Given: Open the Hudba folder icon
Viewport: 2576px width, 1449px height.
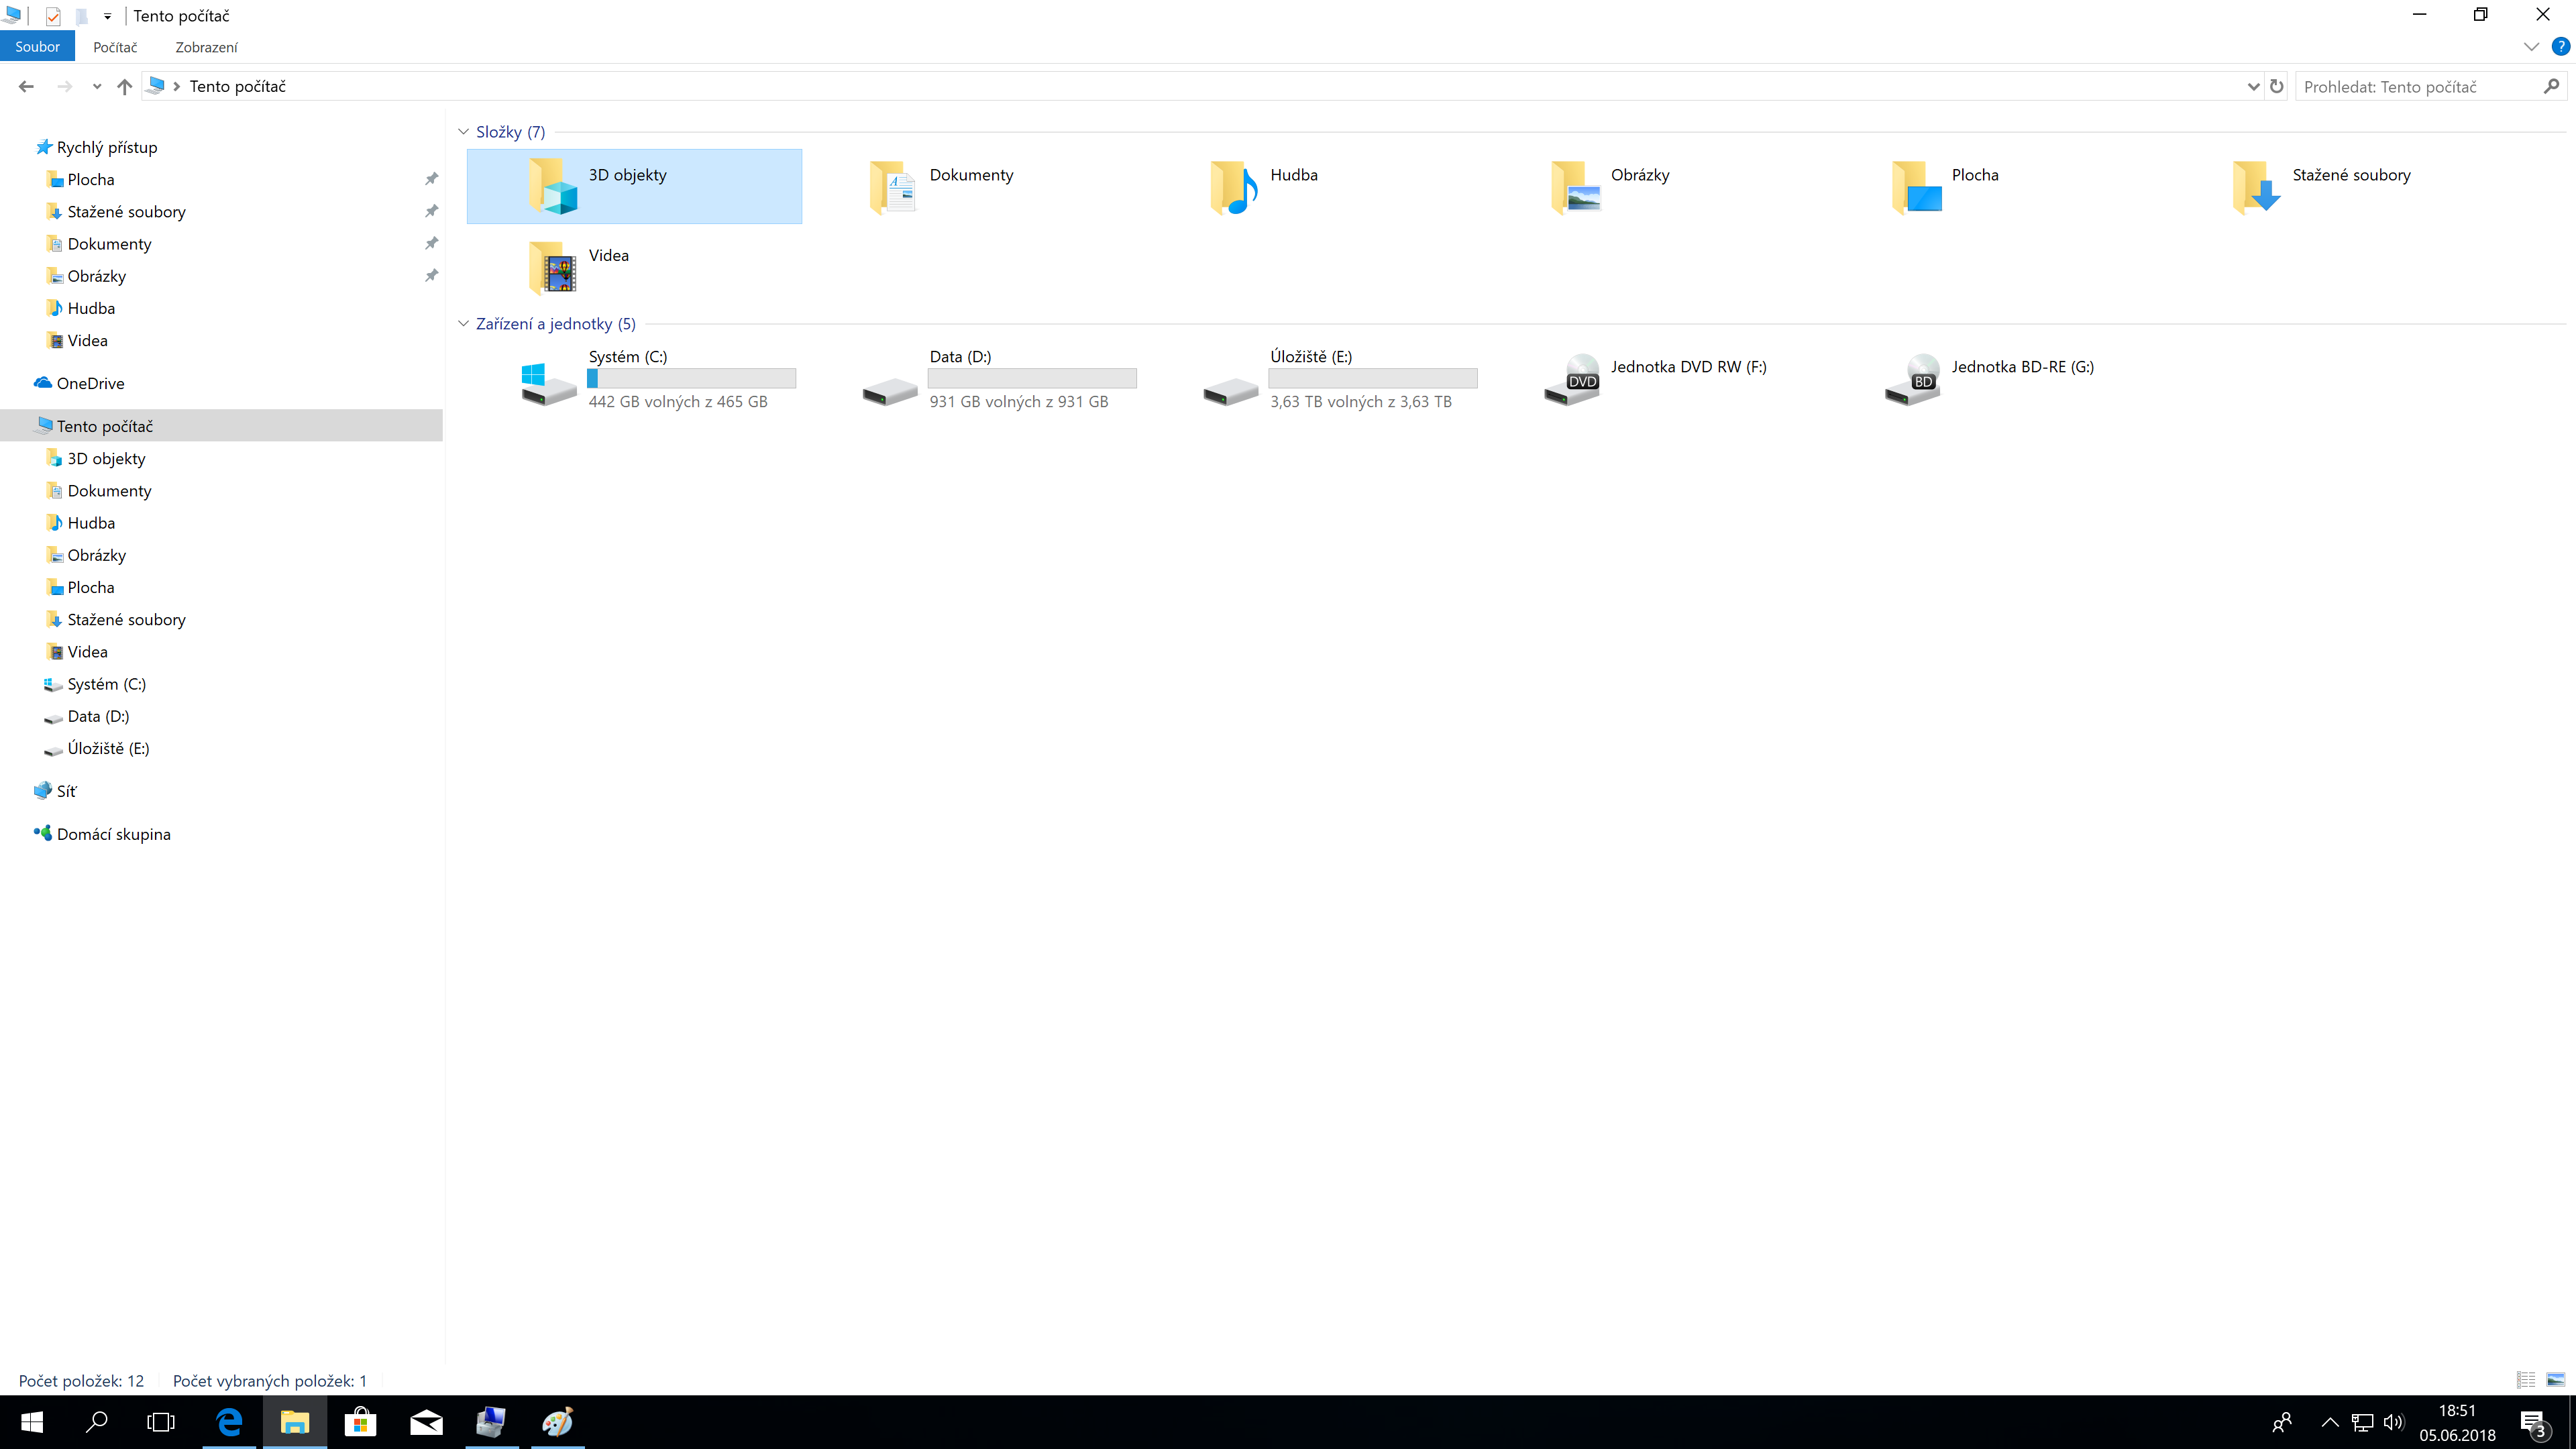Looking at the screenshot, I should click(1233, 187).
